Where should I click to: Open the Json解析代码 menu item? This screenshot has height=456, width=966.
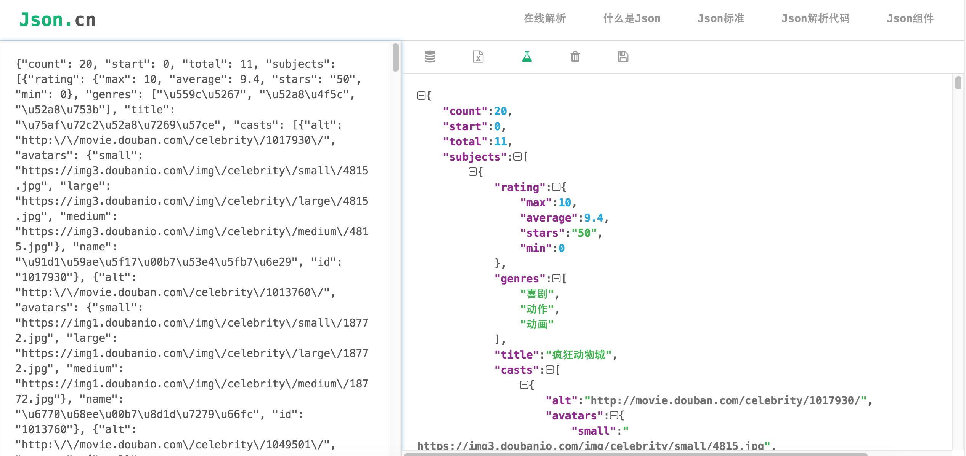[815, 18]
